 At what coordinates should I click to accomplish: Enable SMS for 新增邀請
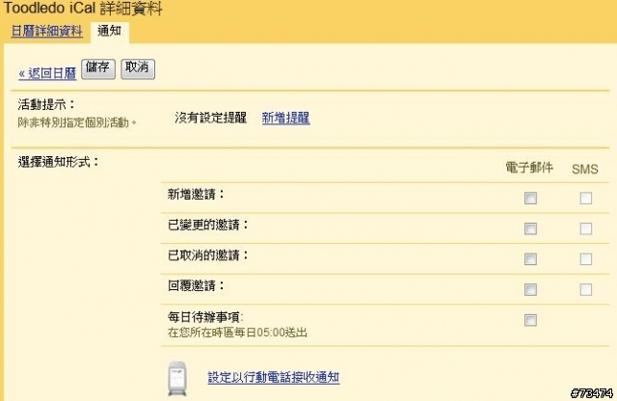pyautogui.click(x=586, y=198)
